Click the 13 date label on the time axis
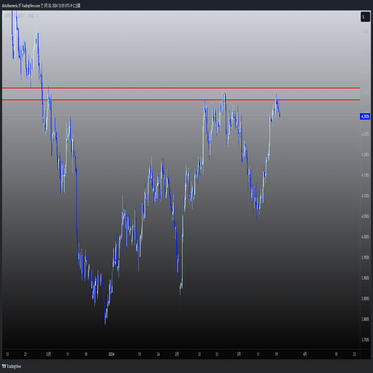Viewport: 373px width, 373px height. pos(7,354)
